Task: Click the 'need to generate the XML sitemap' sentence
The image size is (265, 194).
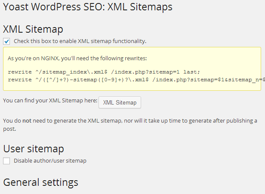Action: [x=86, y=120]
